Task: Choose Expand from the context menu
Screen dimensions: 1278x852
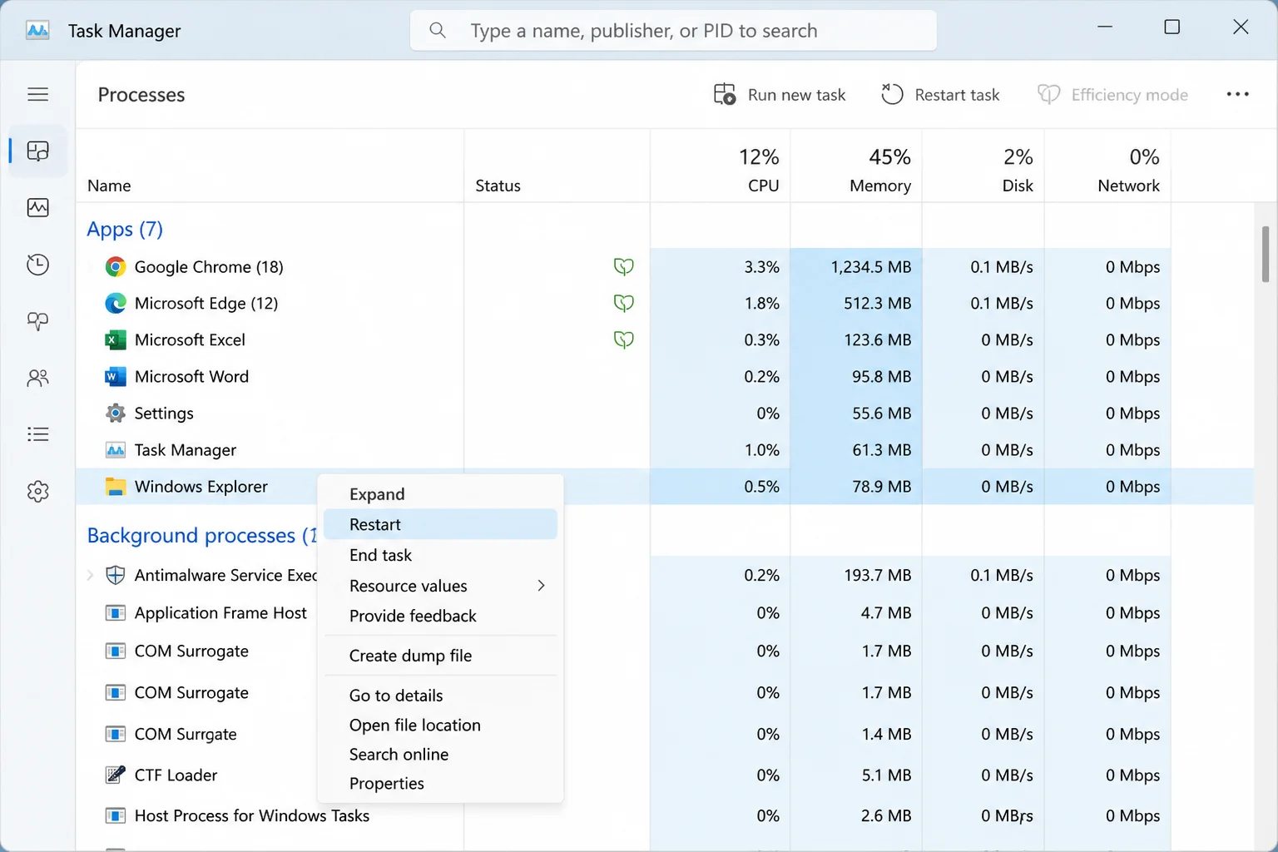Action: click(440, 494)
